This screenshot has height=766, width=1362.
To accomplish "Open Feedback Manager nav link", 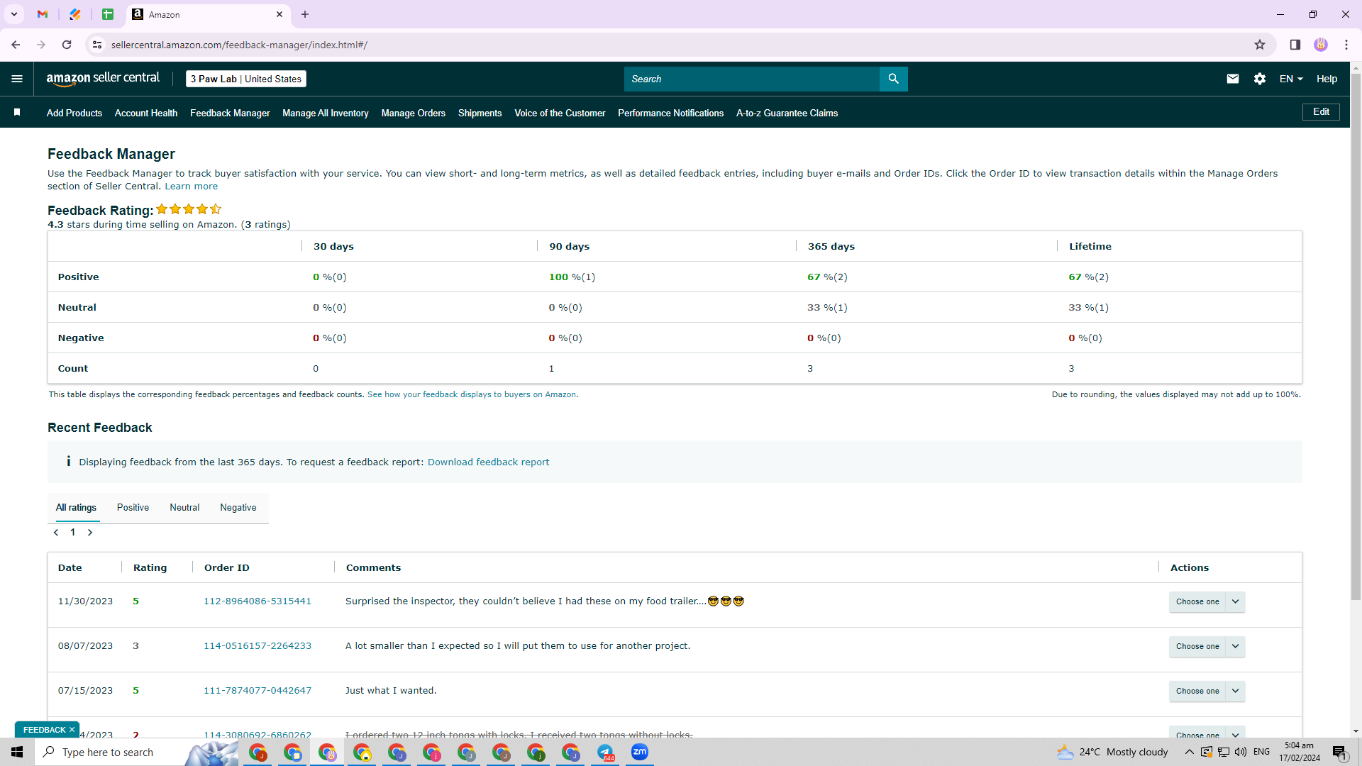I will click(x=230, y=113).
